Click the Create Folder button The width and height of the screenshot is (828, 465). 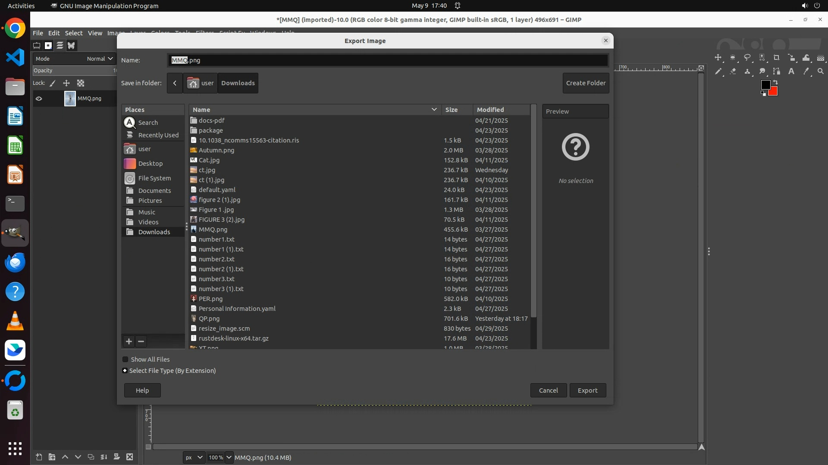[x=585, y=83]
